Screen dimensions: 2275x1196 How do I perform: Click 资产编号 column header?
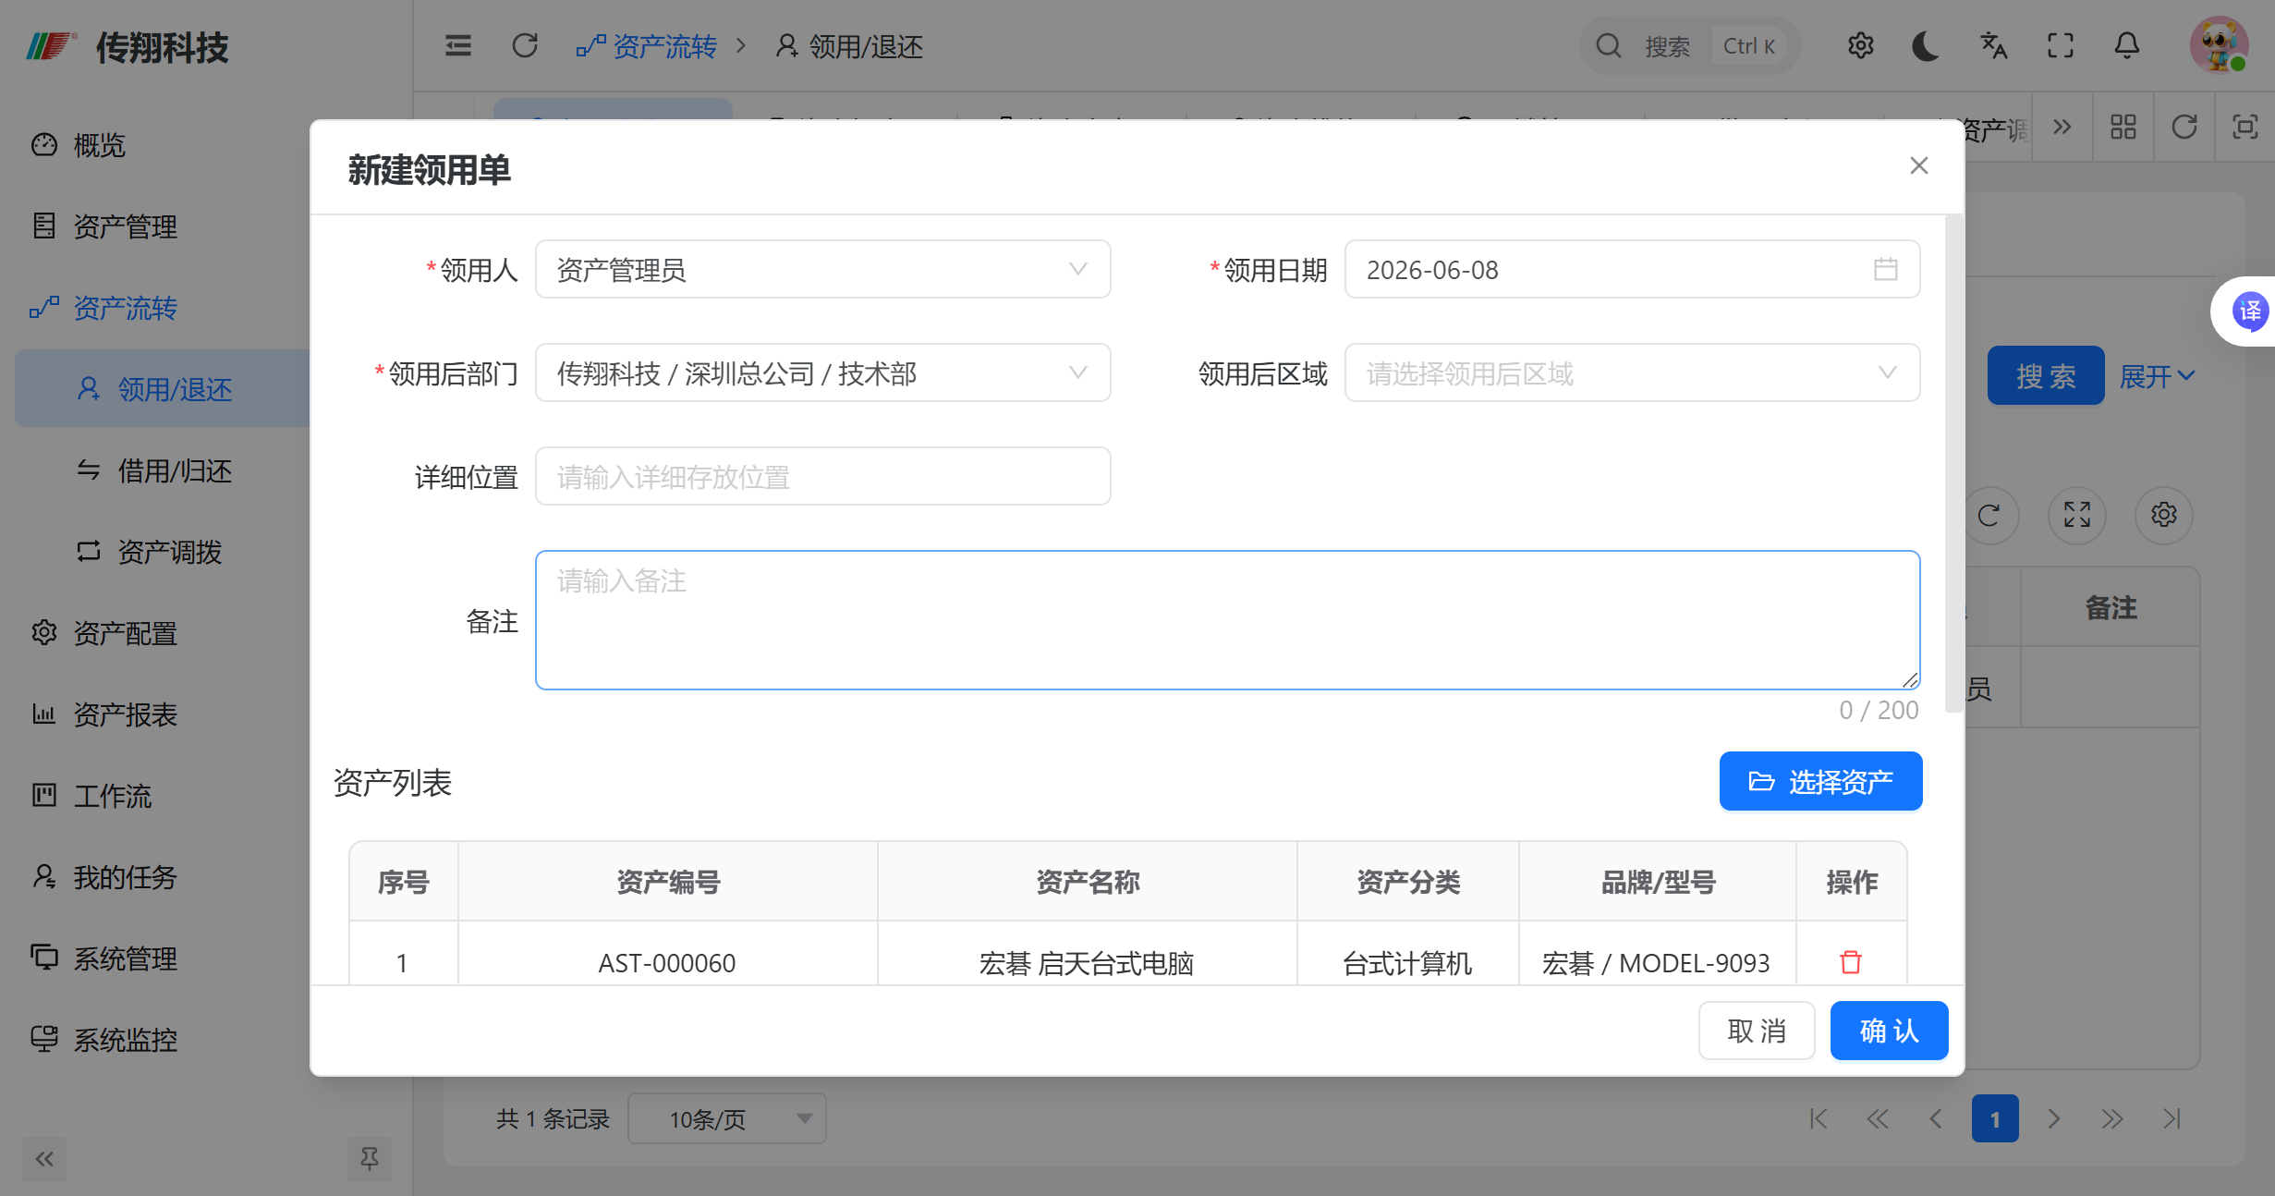pos(667,882)
